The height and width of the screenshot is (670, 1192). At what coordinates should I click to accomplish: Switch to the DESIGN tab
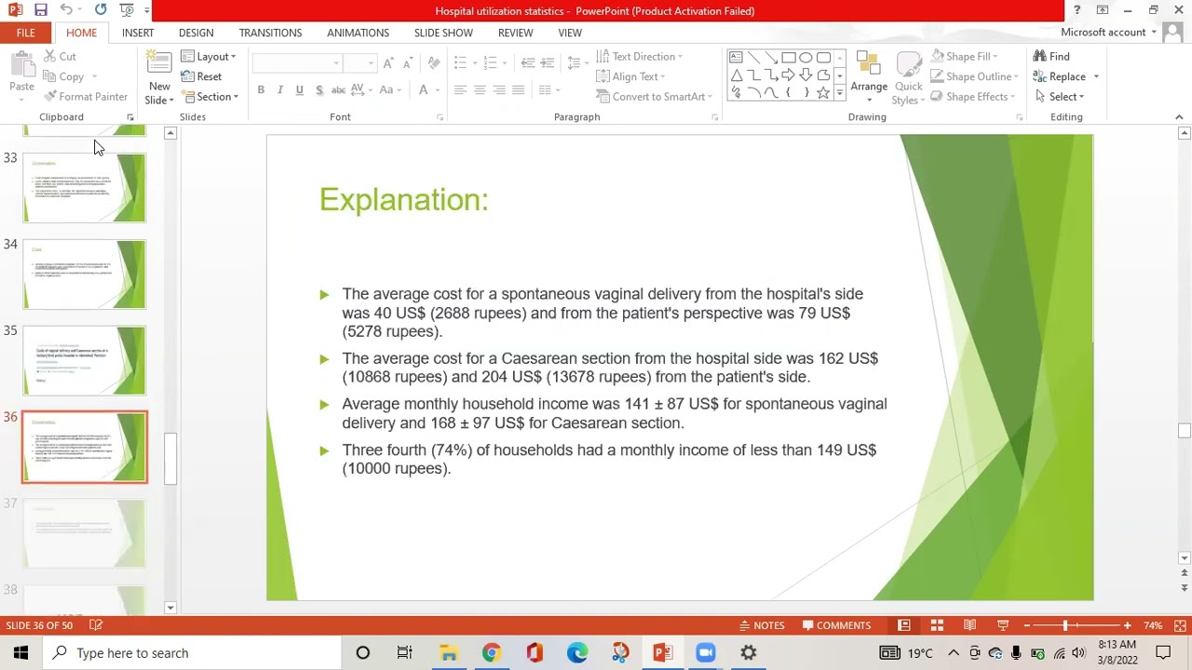pyautogui.click(x=196, y=33)
